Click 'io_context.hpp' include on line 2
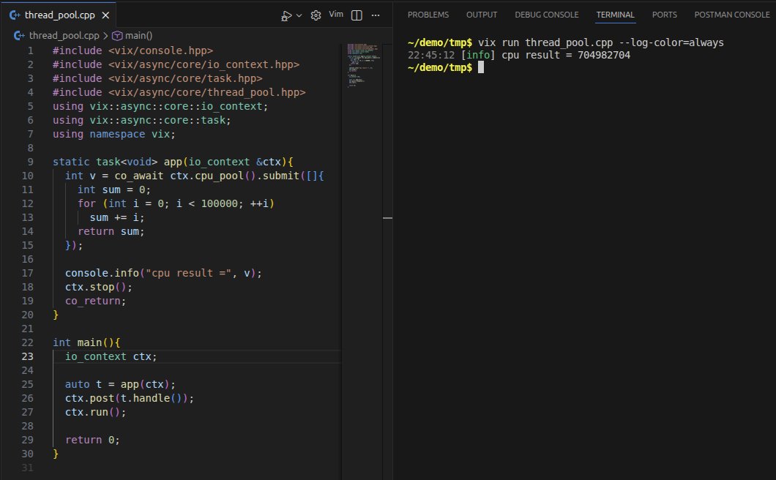The image size is (776, 480). (x=256, y=64)
